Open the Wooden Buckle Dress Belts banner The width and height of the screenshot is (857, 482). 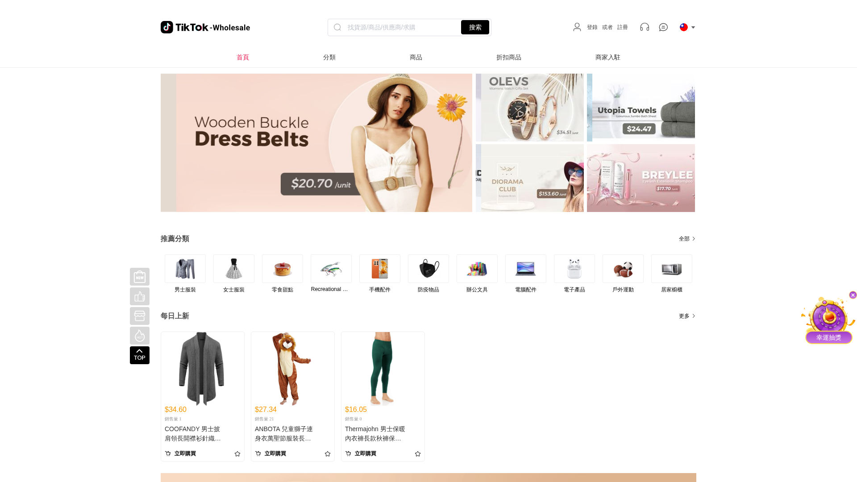[x=316, y=143]
